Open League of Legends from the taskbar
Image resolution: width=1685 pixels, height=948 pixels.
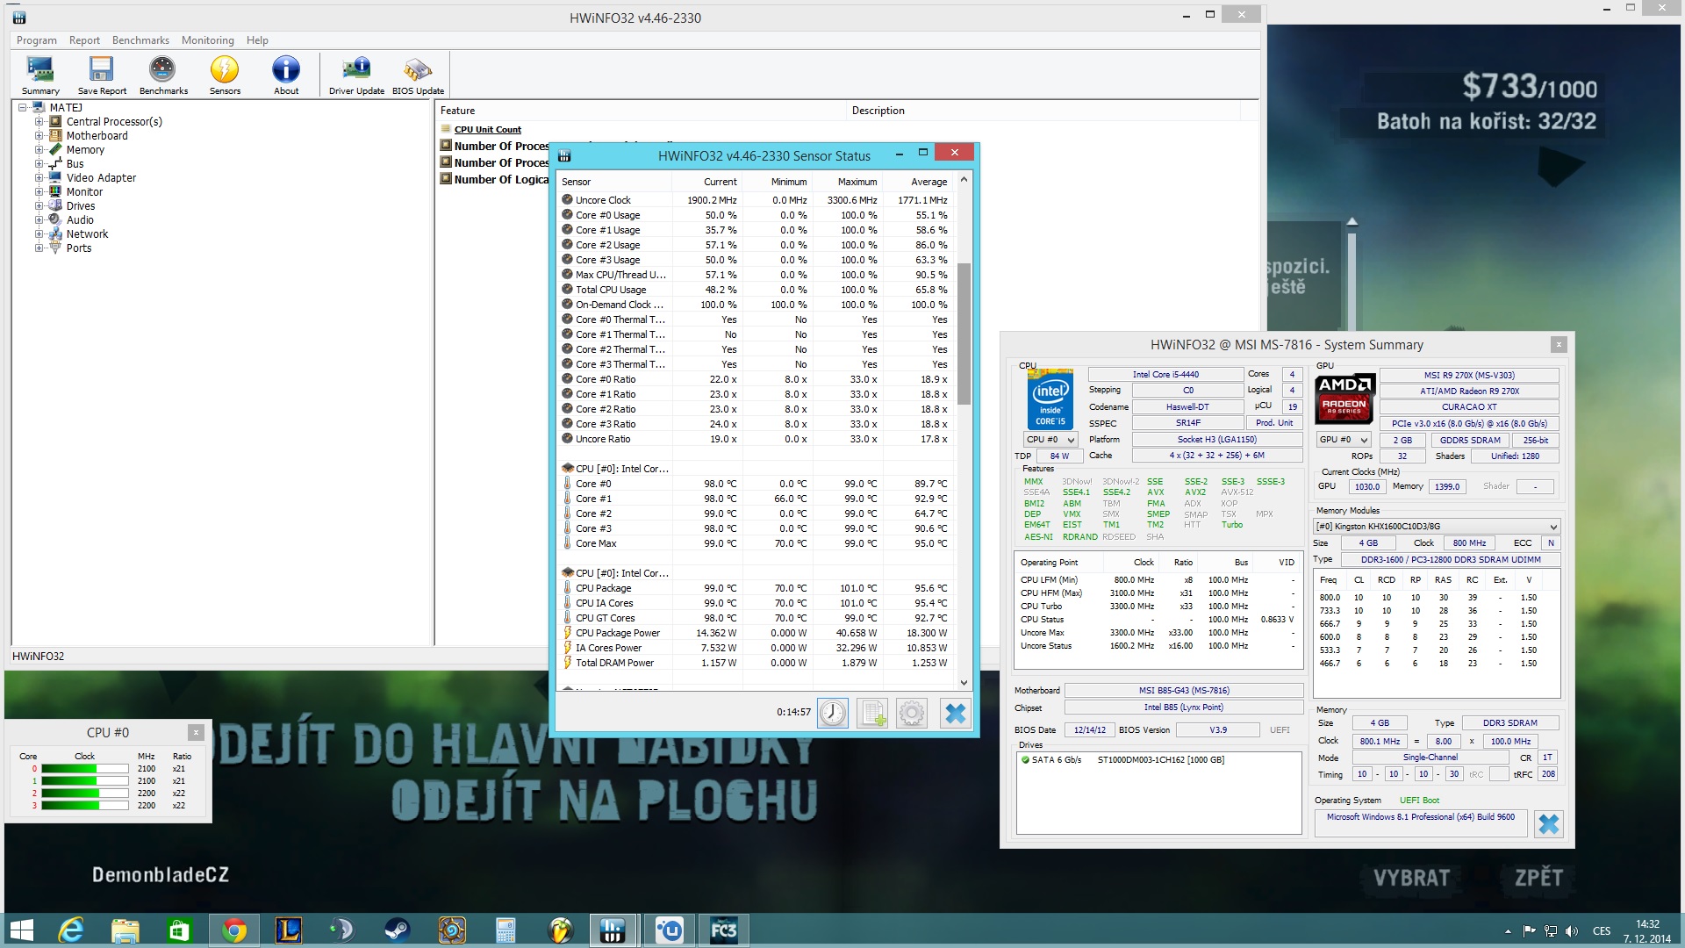click(288, 930)
